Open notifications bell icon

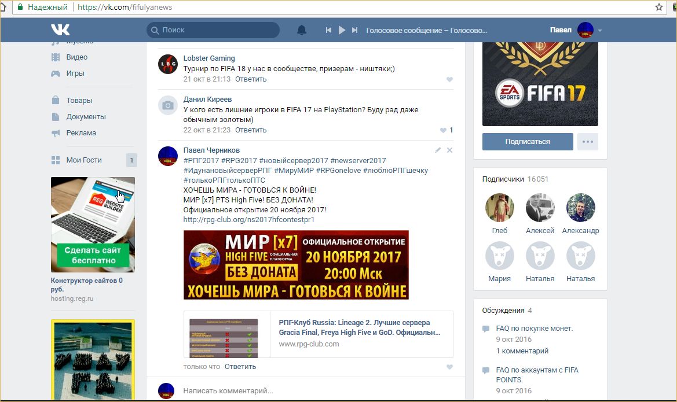(x=302, y=30)
